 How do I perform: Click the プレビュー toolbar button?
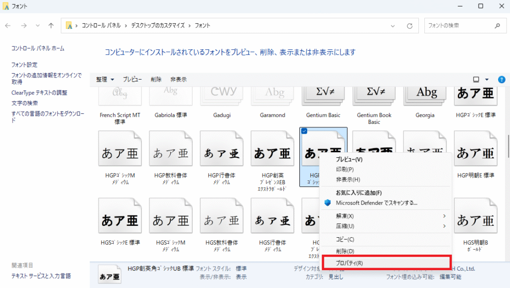pos(132,80)
